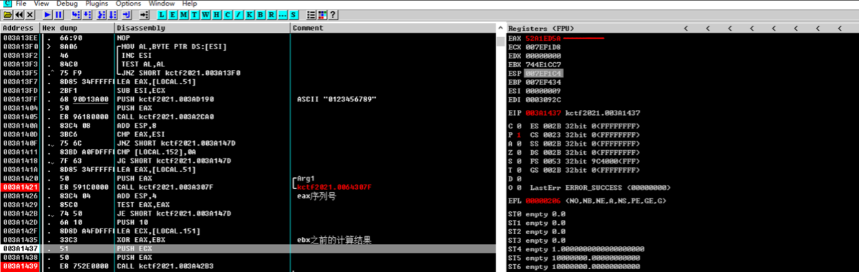Pause execution with the pause icon
The width and height of the screenshot is (859, 272).
coord(59,14)
